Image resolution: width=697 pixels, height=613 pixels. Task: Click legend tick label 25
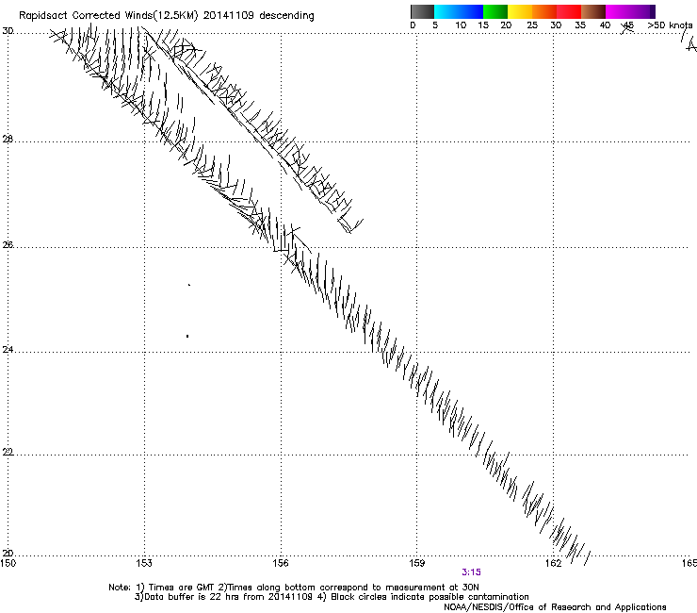(532, 25)
